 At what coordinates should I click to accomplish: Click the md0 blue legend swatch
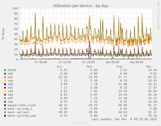(x=5, y=74)
